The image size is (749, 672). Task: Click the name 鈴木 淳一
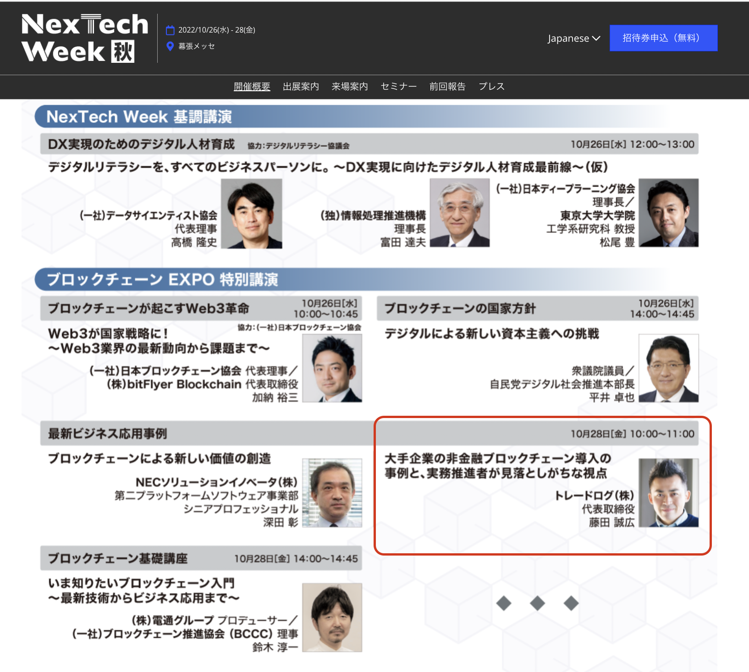(275, 647)
